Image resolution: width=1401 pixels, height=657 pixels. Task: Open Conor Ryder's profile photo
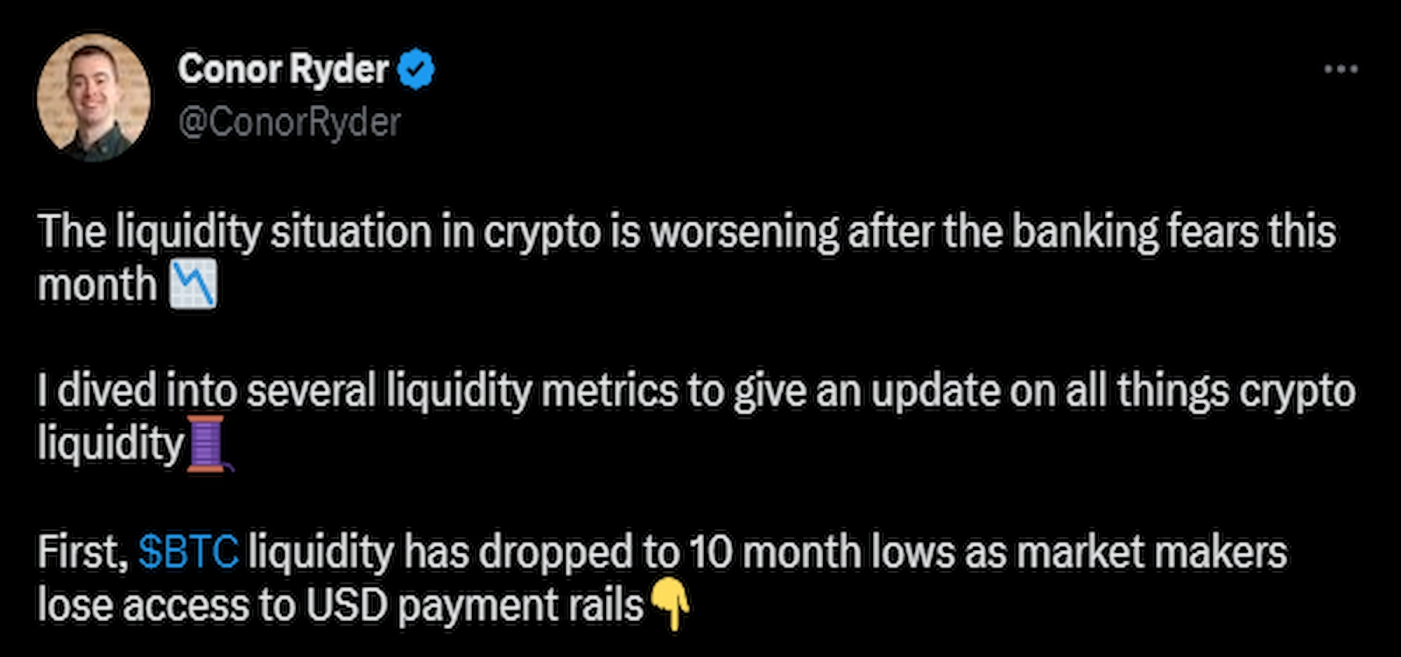94,96
